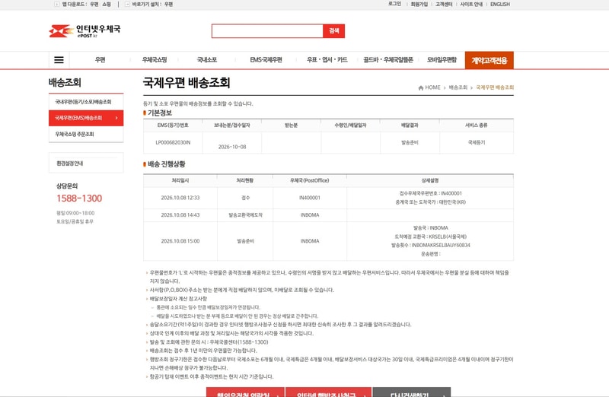This screenshot has width=609, height=397.
Task: Open the hamburger all-menu icon
Action: pyautogui.click(x=59, y=60)
